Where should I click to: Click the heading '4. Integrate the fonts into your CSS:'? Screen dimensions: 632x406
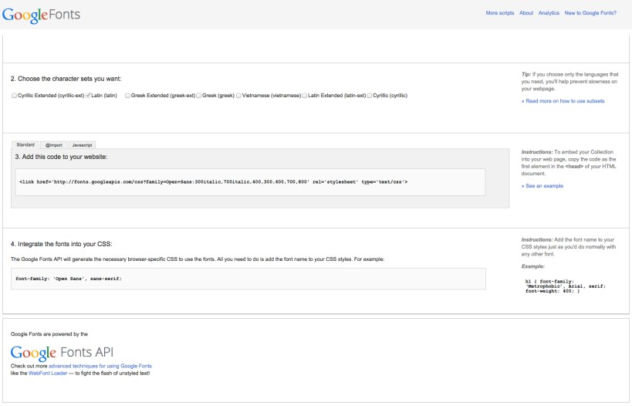[61, 244]
